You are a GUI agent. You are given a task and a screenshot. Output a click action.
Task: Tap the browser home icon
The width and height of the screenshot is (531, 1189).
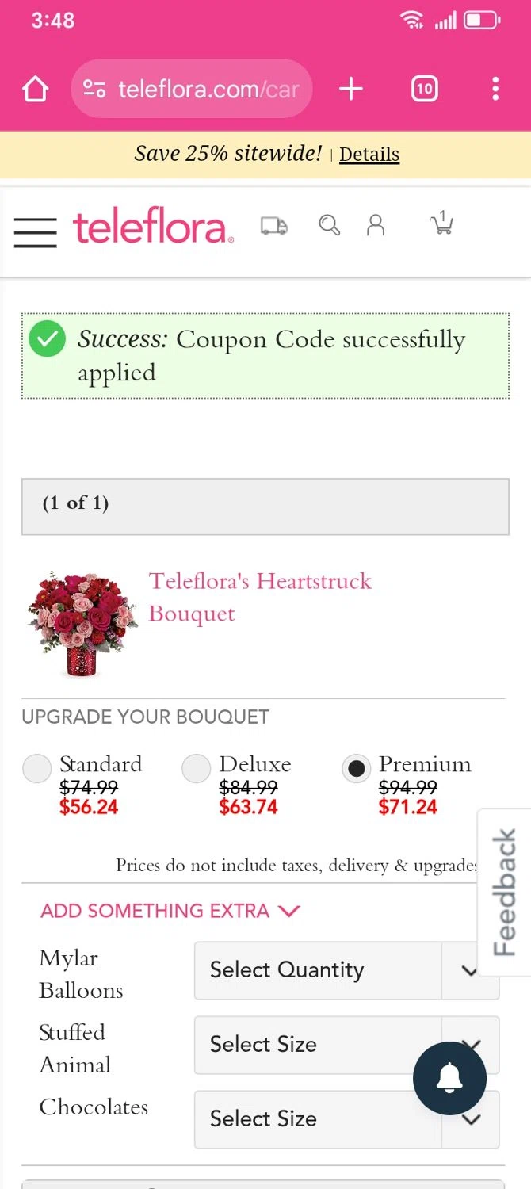pyautogui.click(x=36, y=89)
